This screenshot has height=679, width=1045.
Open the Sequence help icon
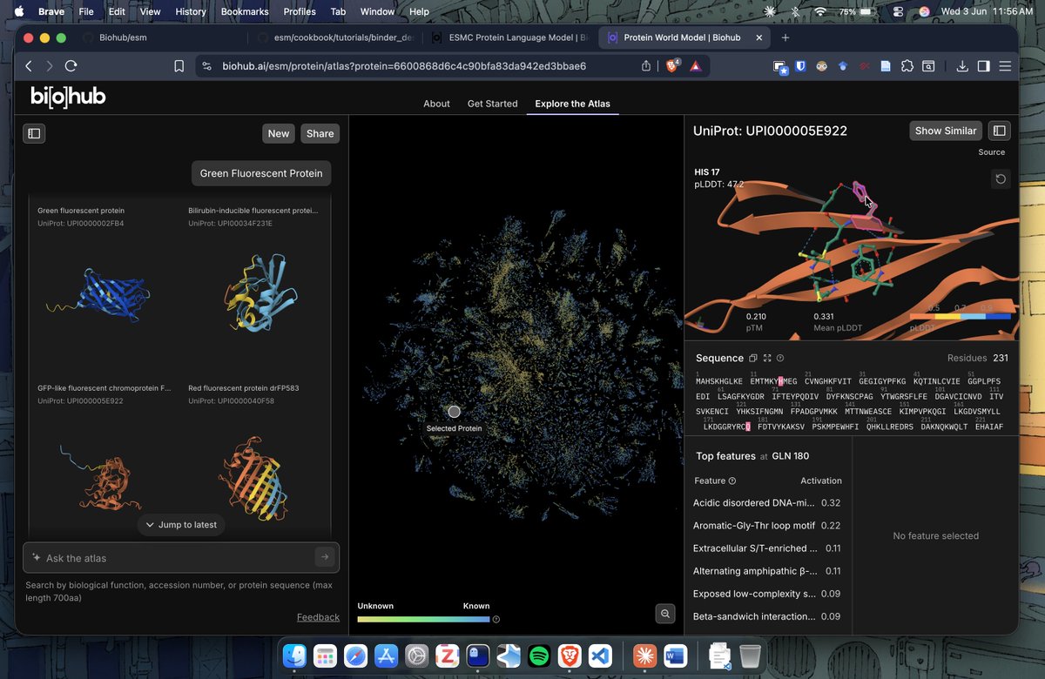click(x=780, y=358)
